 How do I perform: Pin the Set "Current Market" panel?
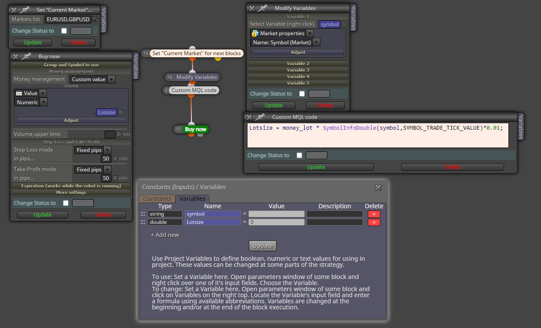[x=25, y=10]
